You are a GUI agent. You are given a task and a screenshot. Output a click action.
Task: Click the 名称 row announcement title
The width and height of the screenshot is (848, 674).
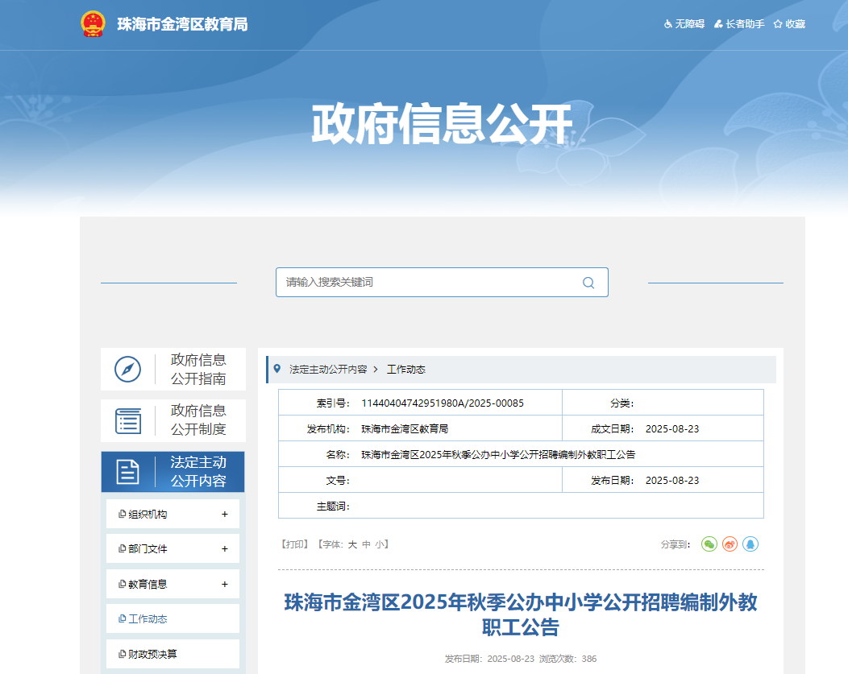498,455
